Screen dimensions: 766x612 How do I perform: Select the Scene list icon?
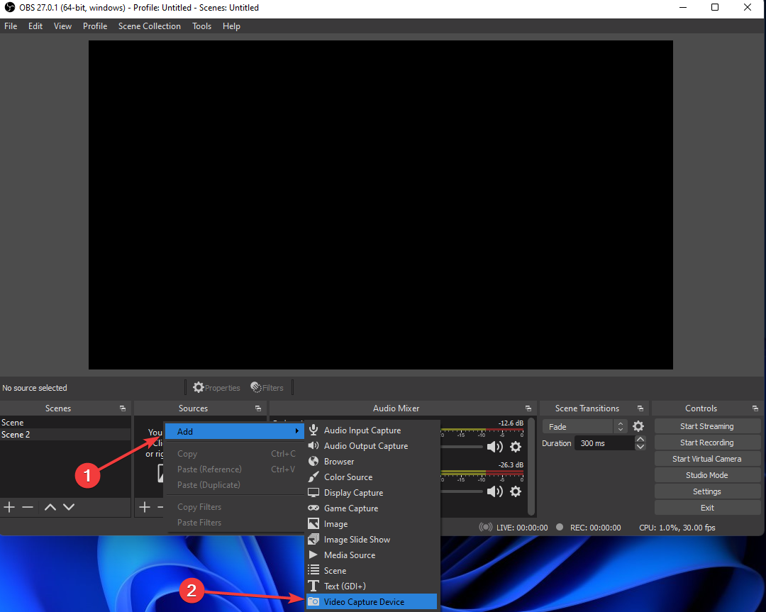coord(313,570)
